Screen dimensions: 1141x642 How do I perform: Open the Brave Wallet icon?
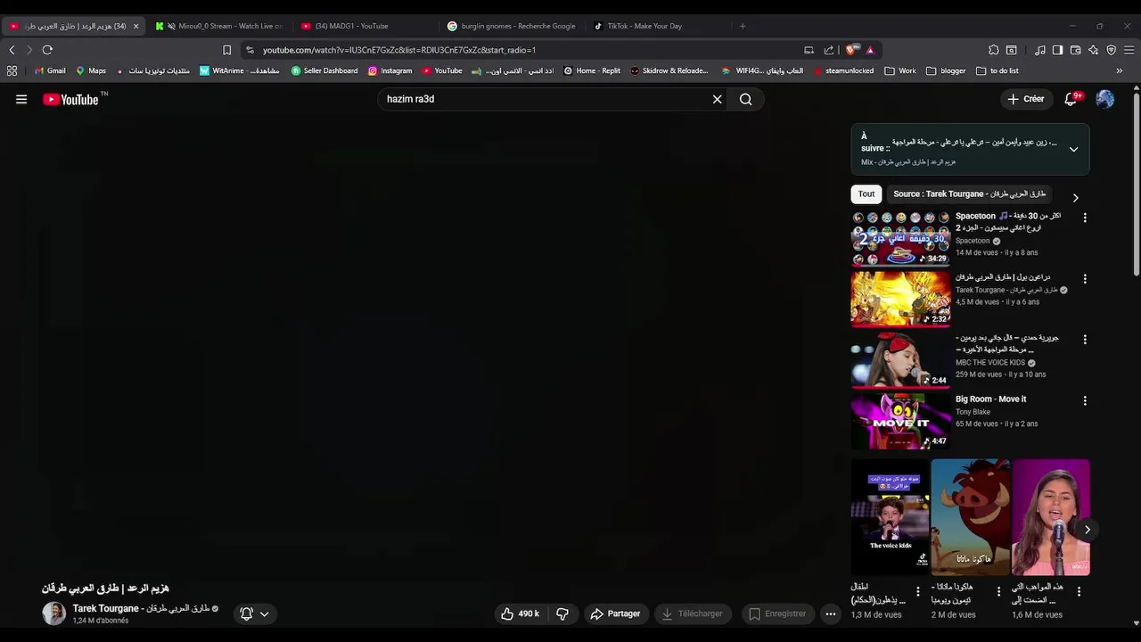tap(1075, 50)
